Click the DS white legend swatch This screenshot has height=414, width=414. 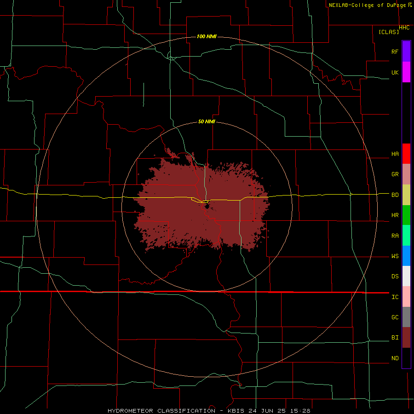click(x=406, y=276)
